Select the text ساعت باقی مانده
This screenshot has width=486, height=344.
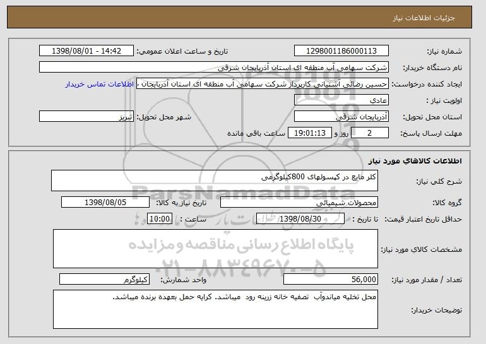tap(256, 133)
